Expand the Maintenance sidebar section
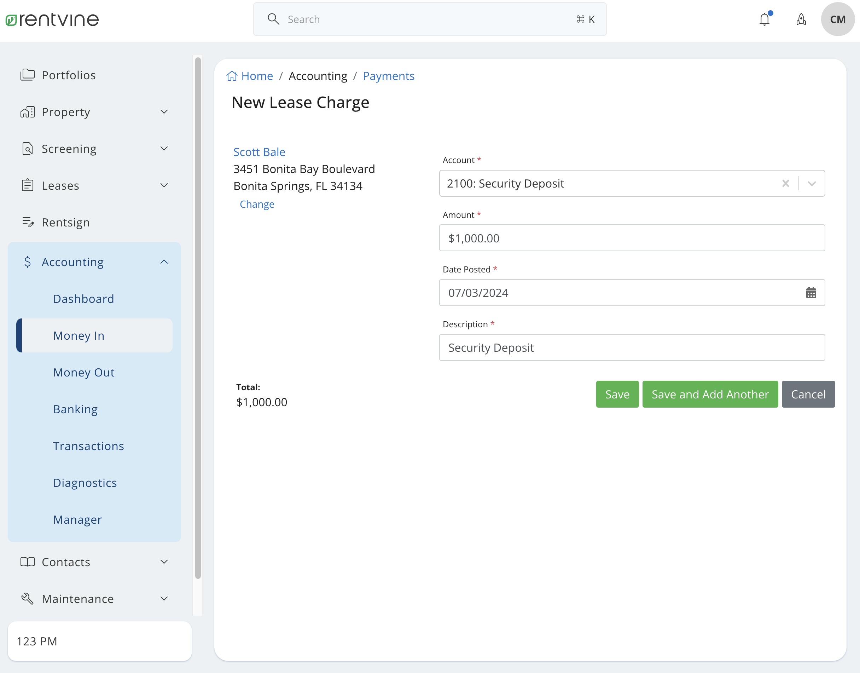 click(164, 599)
